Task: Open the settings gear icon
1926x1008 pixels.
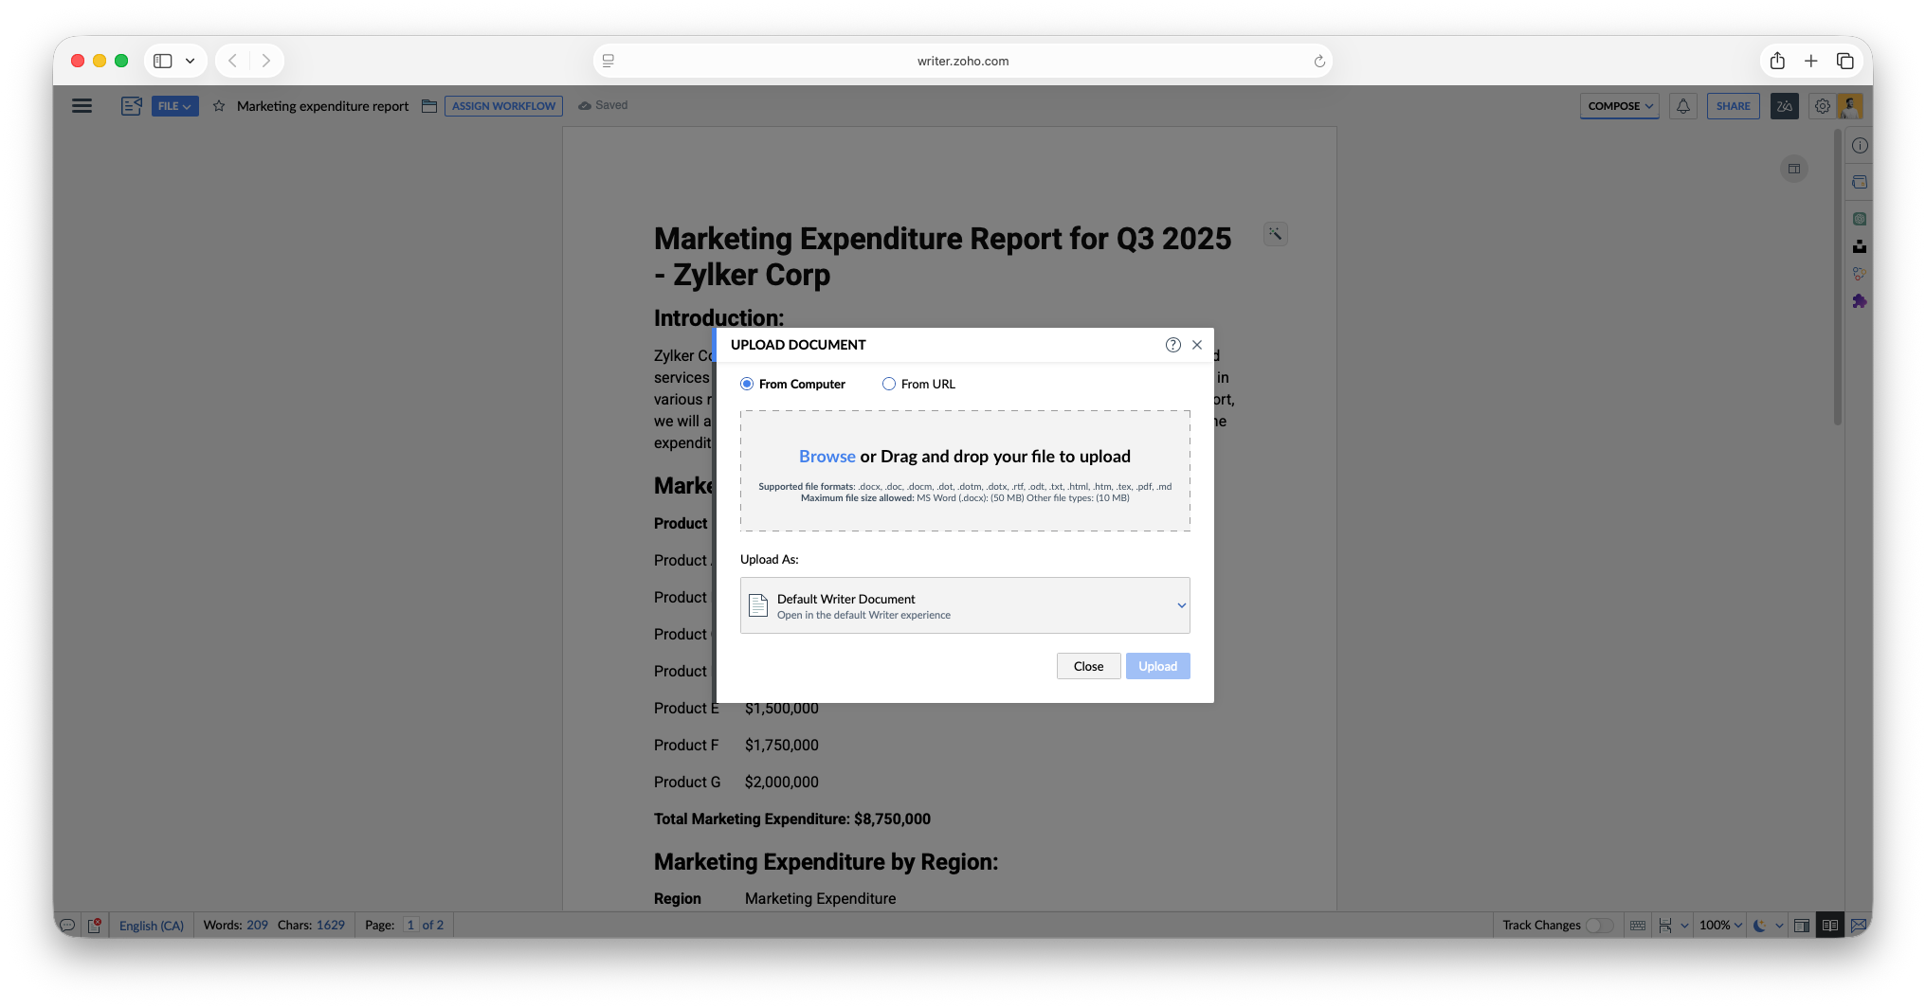Action: [1822, 106]
